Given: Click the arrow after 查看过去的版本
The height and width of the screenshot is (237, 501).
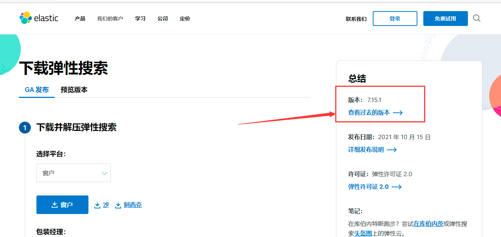Looking at the screenshot, I should [398, 113].
